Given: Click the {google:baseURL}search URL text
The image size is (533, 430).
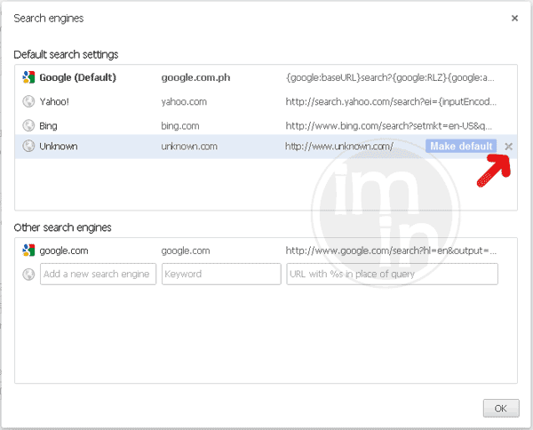Looking at the screenshot, I should [390, 78].
